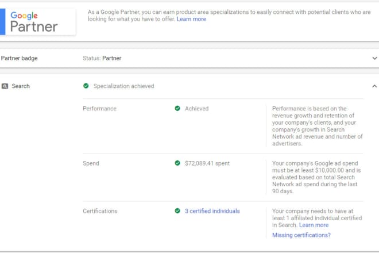This screenshot has width=379, height=253.
Task: Click the ad spend requirement description
Action: (316, 177)
